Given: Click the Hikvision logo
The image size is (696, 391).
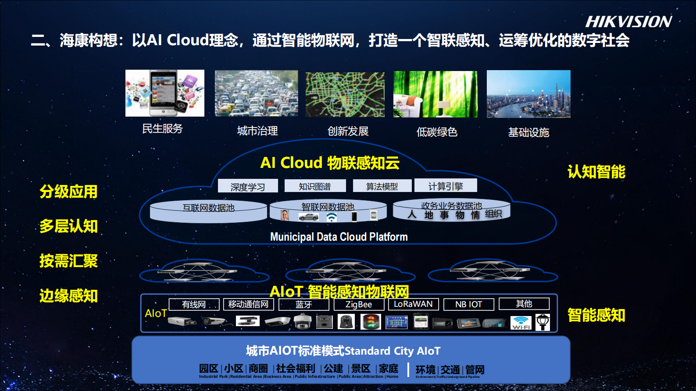Looking at the screenshot, I should (x=628, y=21).
